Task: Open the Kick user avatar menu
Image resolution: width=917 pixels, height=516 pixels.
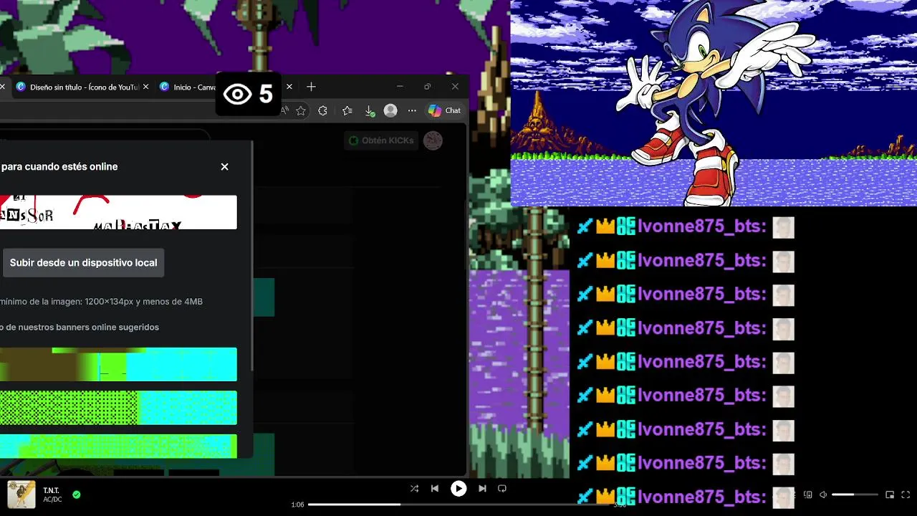Action: pos(433,140)
